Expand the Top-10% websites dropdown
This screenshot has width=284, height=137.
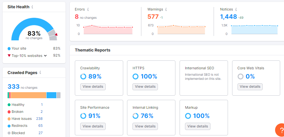pyautogui.click(x=46, y=56)
